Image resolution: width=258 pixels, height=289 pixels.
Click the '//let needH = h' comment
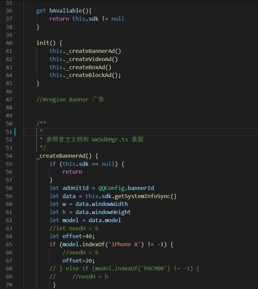click(74, 229)
